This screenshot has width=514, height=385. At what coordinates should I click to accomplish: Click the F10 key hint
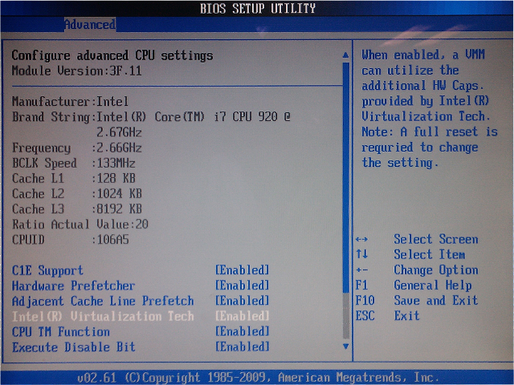[365, 301]
